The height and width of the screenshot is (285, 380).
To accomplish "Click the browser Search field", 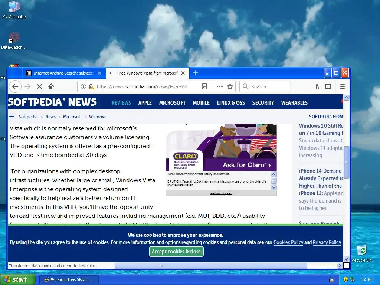I will tap(265, 86).
